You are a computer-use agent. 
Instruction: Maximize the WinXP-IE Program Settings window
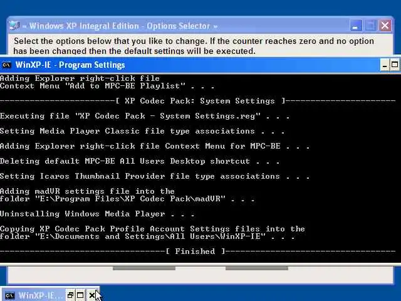[x=395, y=65]
